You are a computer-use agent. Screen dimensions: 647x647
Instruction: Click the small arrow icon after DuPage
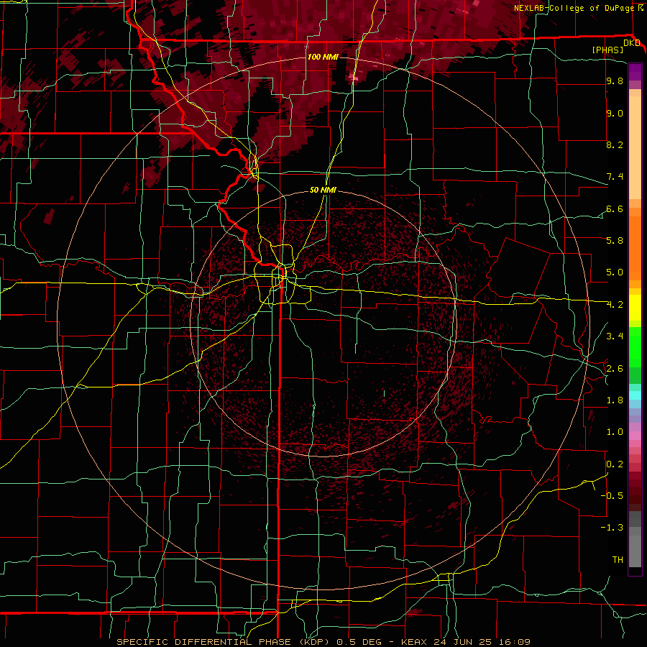[x=641, y=7]
